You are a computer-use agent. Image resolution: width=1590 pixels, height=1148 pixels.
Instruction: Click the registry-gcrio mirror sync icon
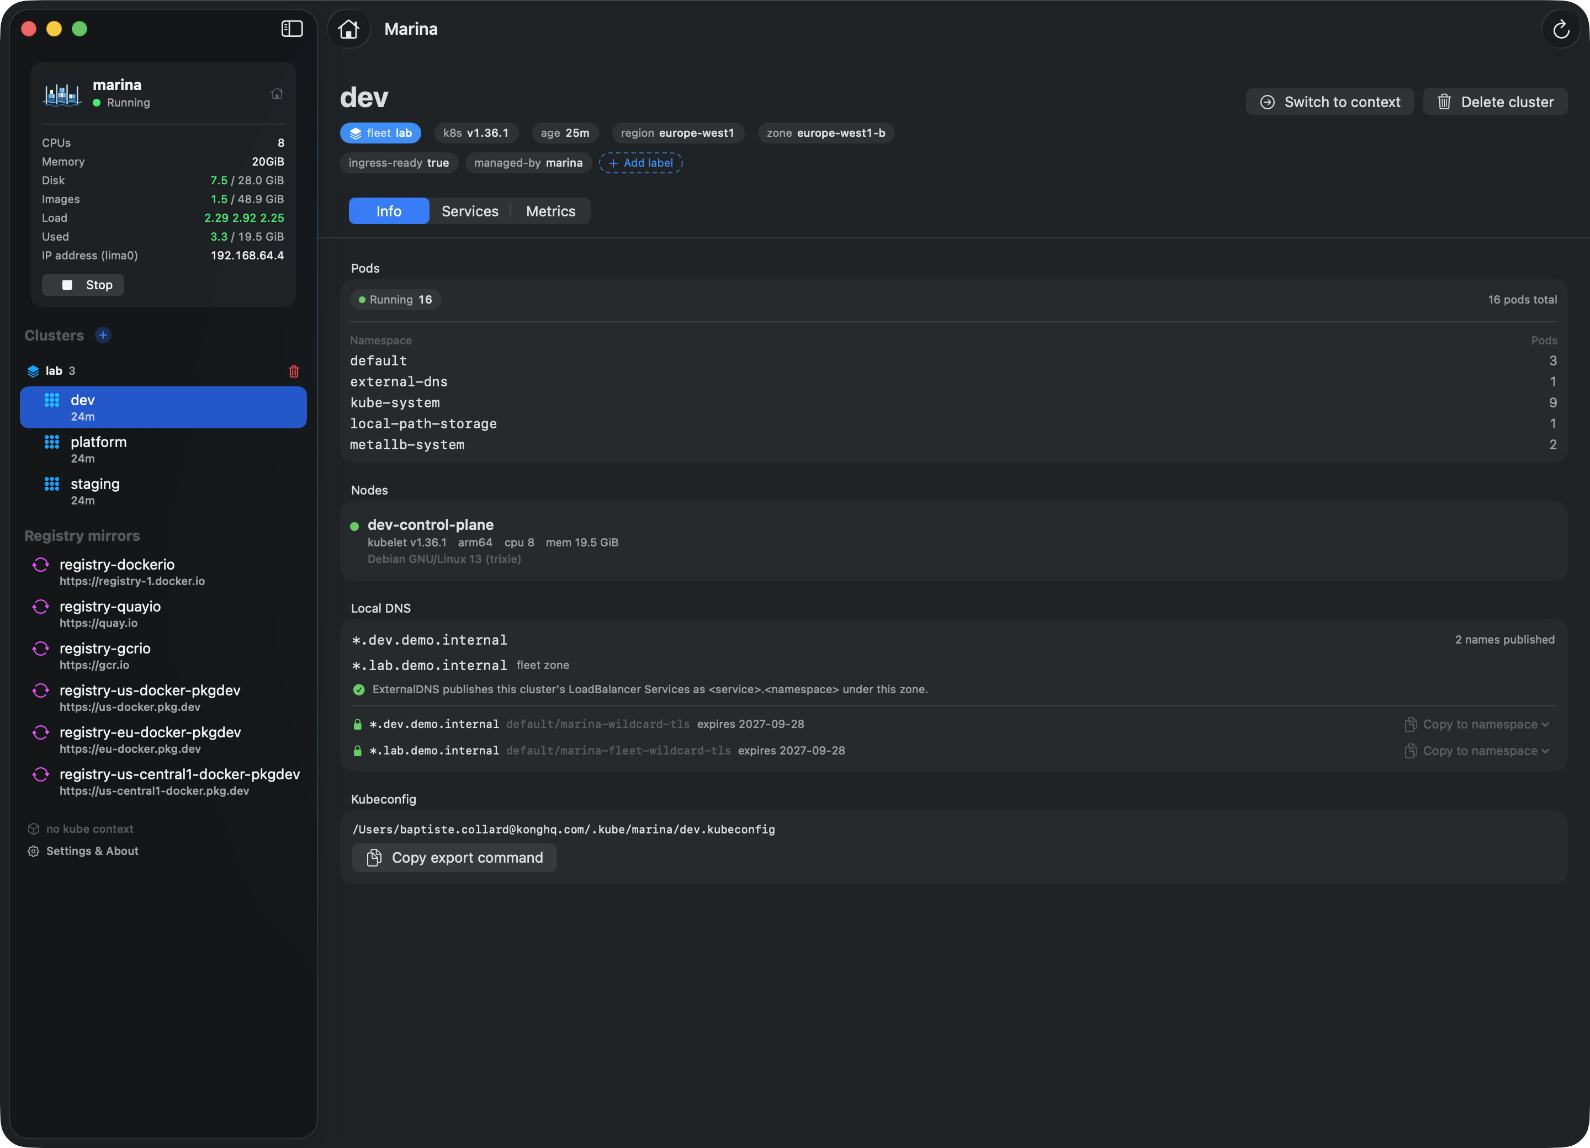(x=41, y=649)
